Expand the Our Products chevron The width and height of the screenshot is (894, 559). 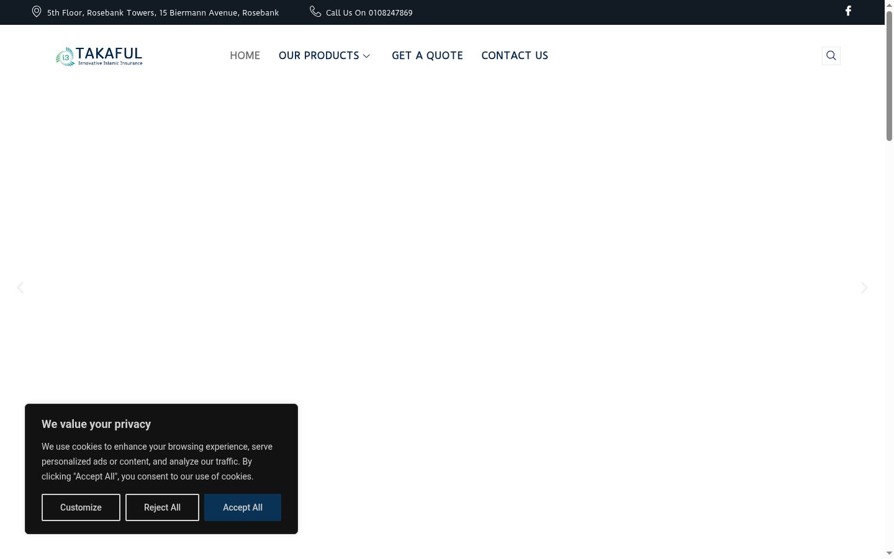[x=366, y=56]
